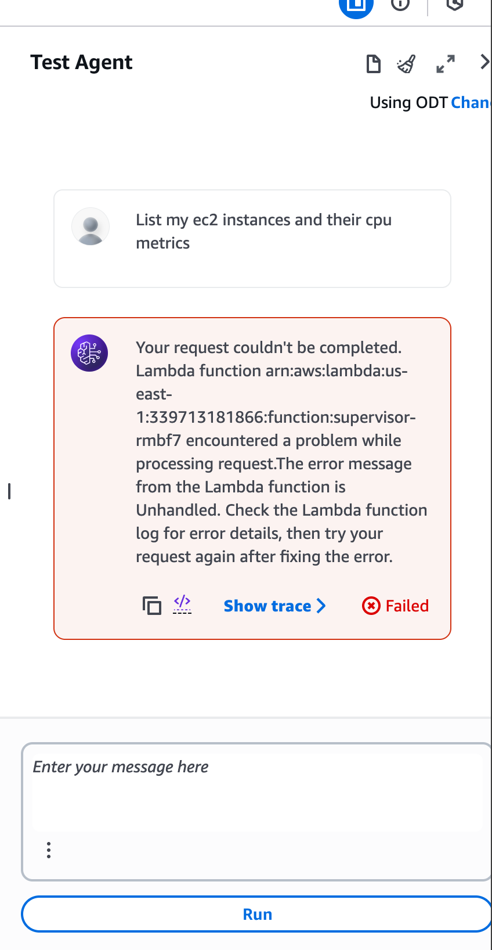This screenshot has width=492, height=950.
Task: Collapse the Test Agent panel with the chevron
Action: (x=484, y=62)
